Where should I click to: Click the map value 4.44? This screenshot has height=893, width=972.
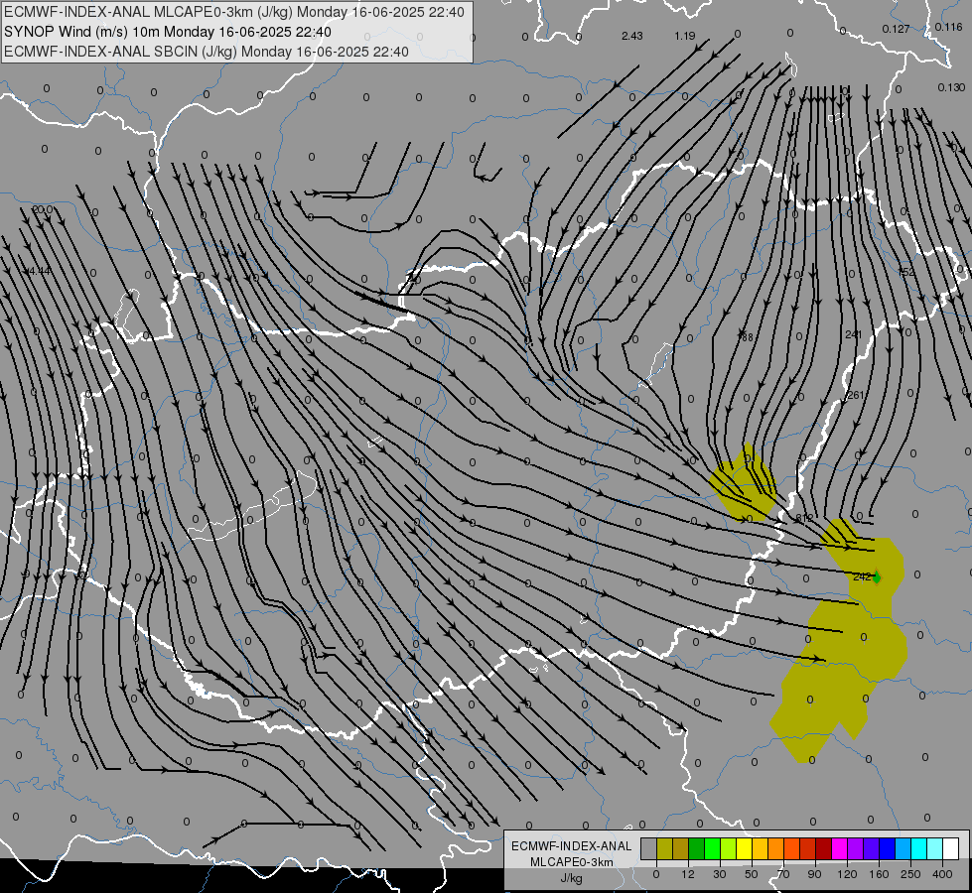(39, 271)
